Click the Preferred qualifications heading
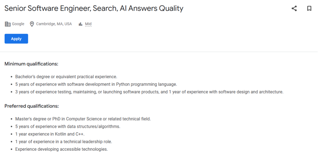Viewport: 318px width, 158px height. (32, 106)
